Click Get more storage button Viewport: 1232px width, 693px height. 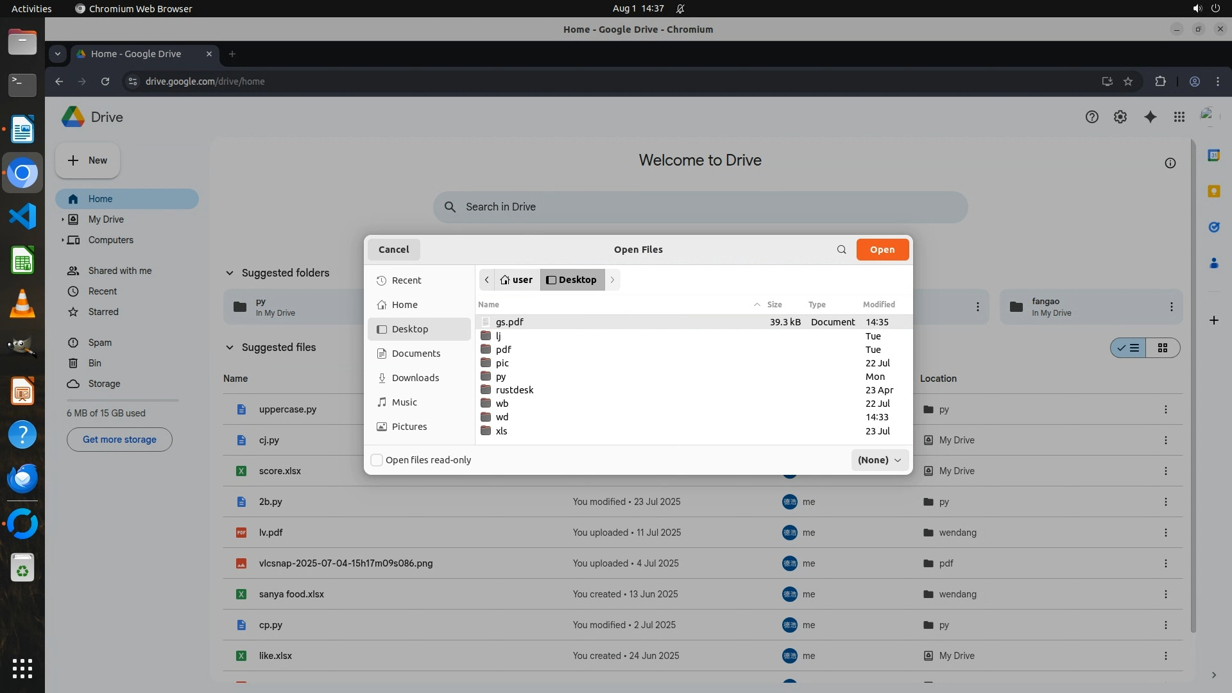click(x=119, y=440)
